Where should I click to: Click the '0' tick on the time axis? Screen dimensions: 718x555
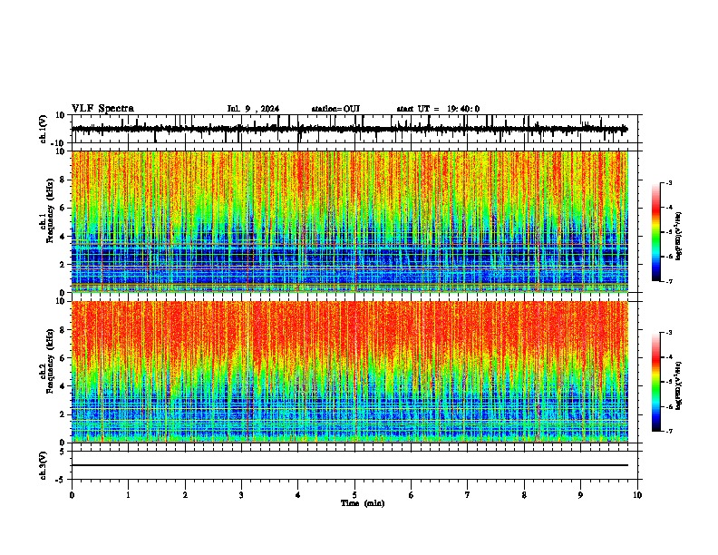[72, 495]
